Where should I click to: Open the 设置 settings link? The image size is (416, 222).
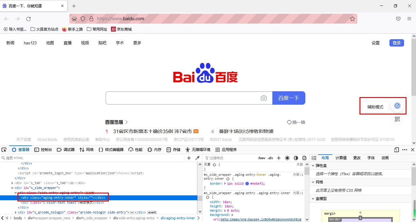click(x=376, y=43)
